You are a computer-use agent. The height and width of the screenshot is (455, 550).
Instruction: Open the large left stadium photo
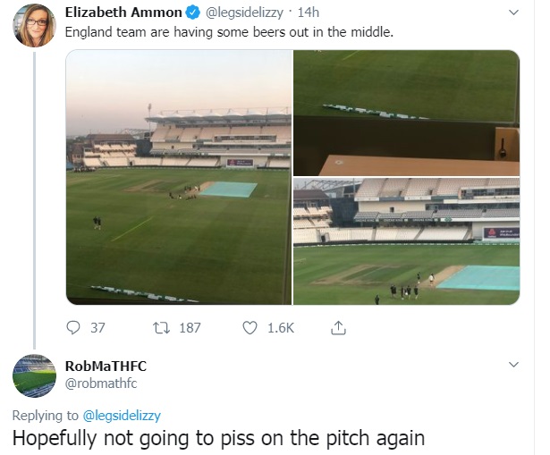tap(179, 177)
